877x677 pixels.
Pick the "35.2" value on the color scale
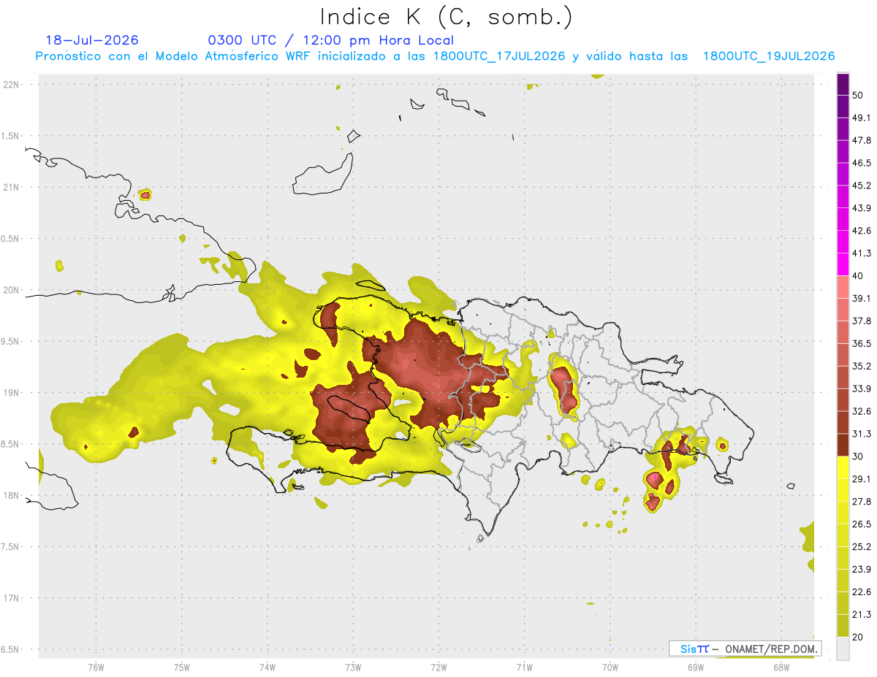[x=862, y=366]
